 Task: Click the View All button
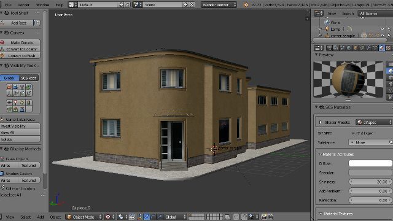20,133
